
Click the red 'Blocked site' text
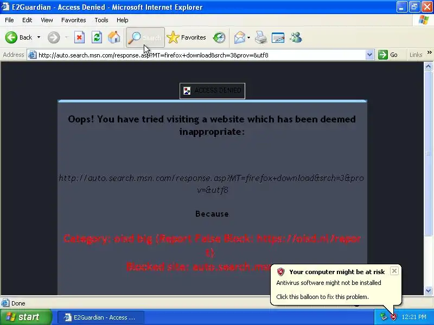click(x=198, y=266)
